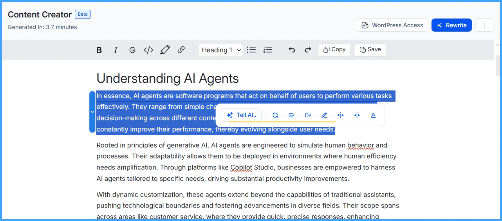Create a numbered list
502x221 pixels.
268,50
